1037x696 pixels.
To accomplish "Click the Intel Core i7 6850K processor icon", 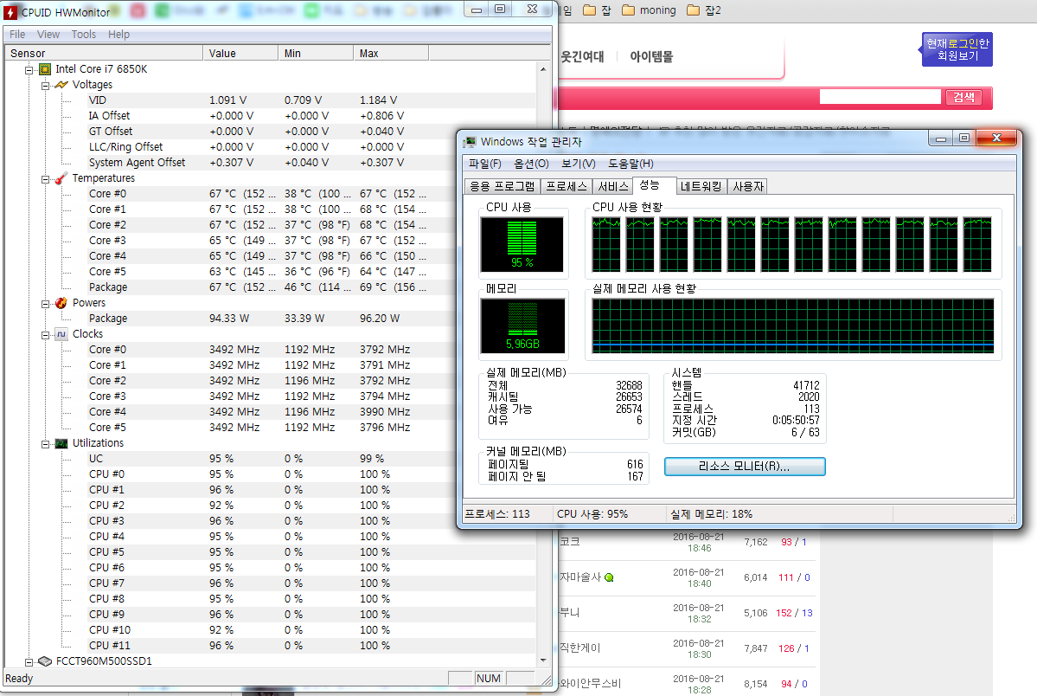I will [45, 69].
